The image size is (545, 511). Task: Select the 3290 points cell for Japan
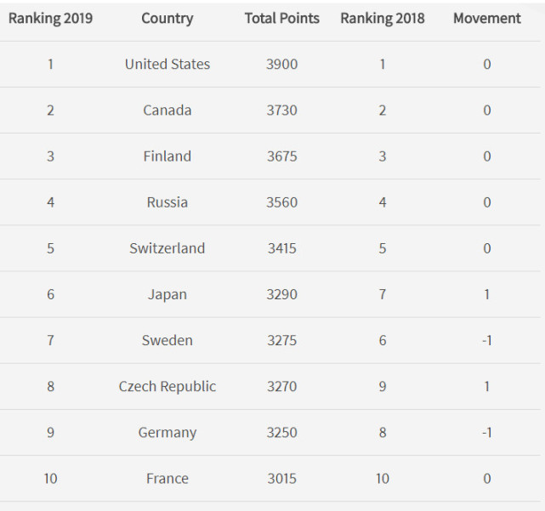point(282,294)
